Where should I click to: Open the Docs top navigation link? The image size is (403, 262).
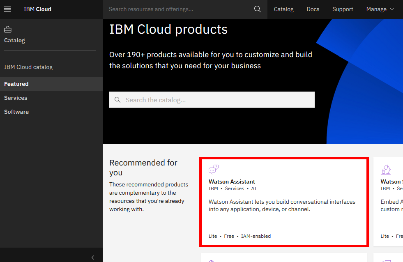[313, 9]
